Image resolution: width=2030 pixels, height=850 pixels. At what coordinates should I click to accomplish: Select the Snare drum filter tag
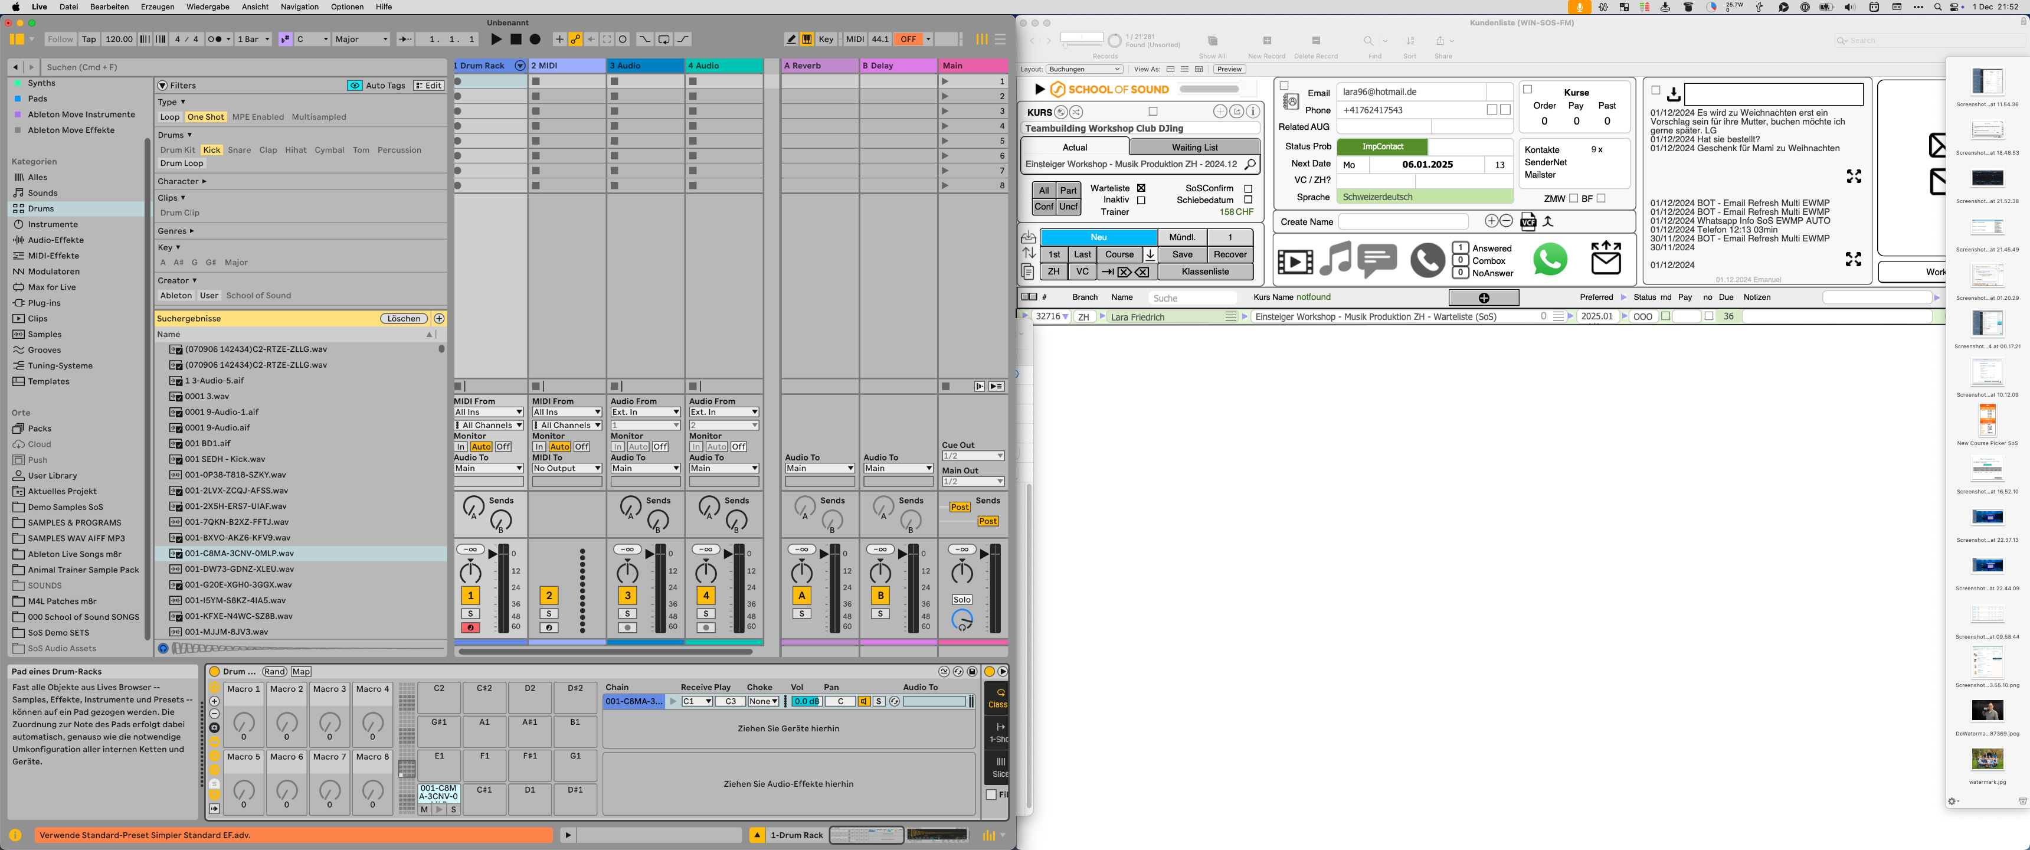240,150
